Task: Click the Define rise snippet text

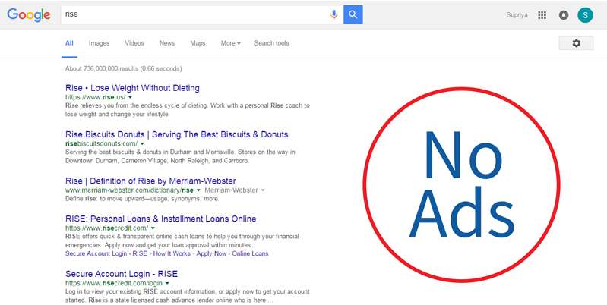Action: (142, 199)
